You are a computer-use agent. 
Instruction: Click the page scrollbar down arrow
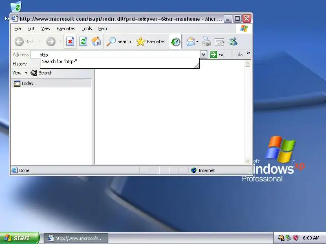click(x=247, y=161)
